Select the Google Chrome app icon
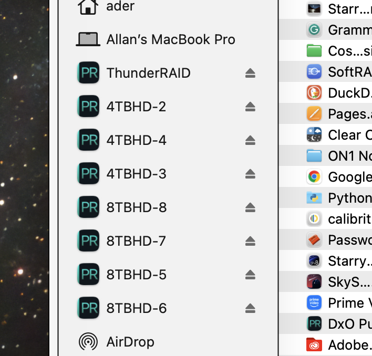Viewport: 372px width, 356px height. 314,177
